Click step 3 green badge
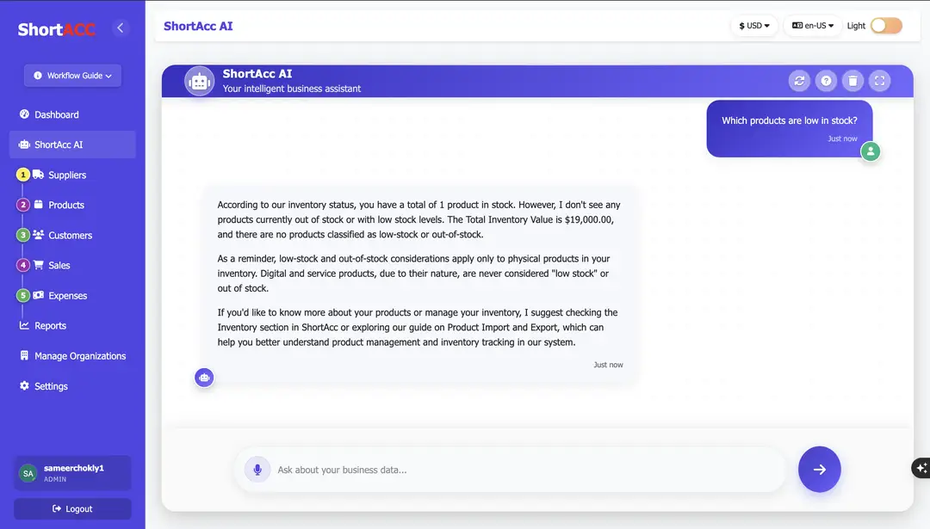This screenshot has height=529, width=930. click(22, 235)
